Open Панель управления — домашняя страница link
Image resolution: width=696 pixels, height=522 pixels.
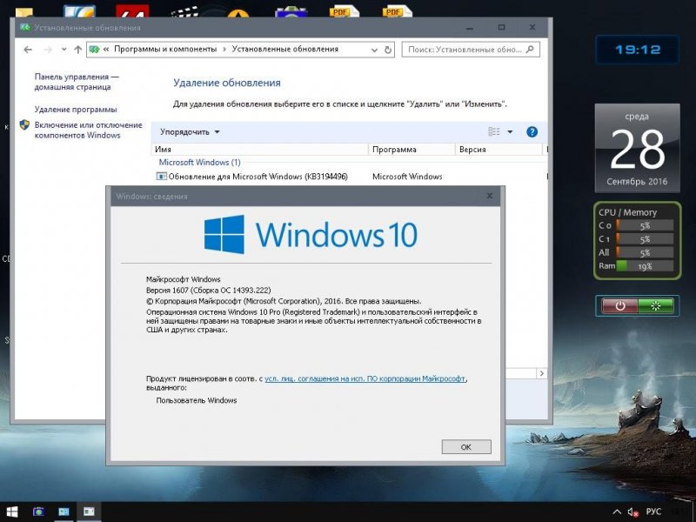77,82
